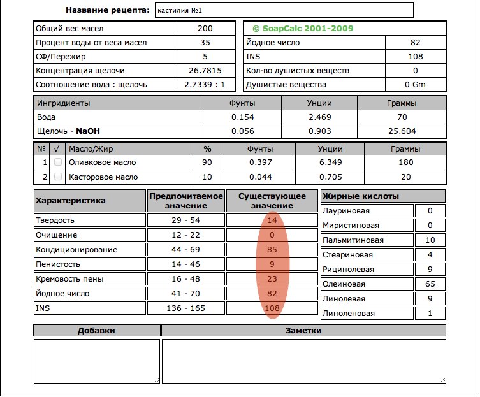480x397 pixels.
Task: Select NaOH pounds value 0.056
Action: click(x=242, y=131)
